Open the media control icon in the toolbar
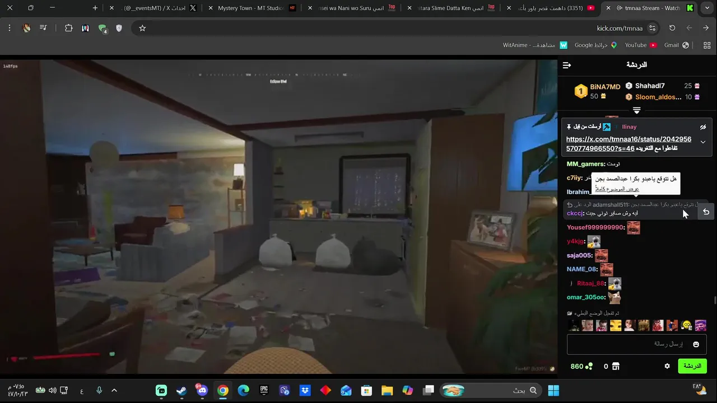The height and width of the screenshot is (403, 717). pos(43,28)
